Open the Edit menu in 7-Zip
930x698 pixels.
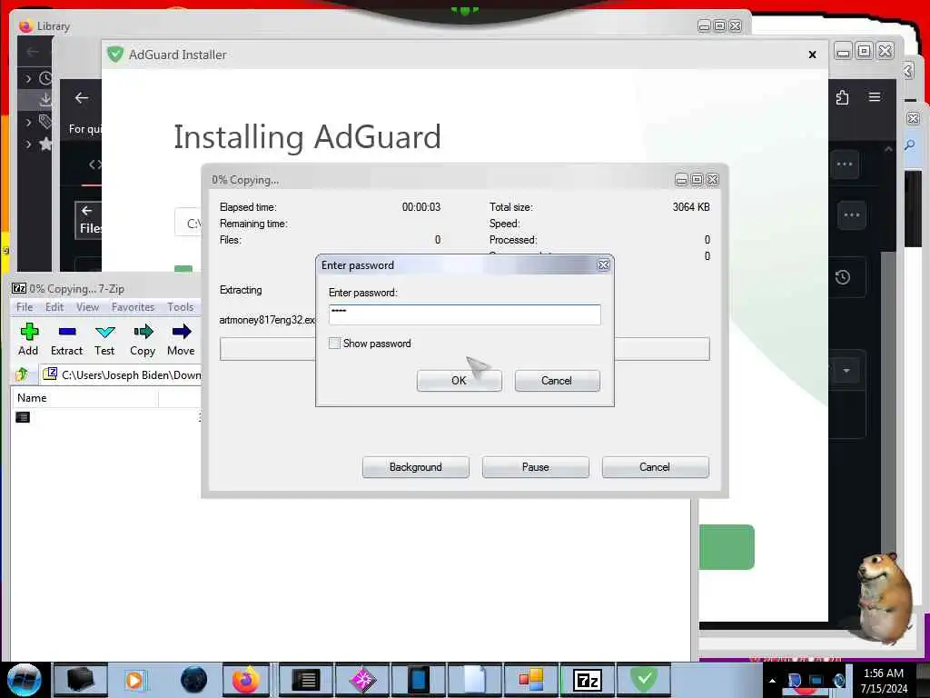[x=54, y=307]
